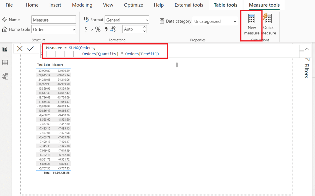Image resolution: width=315 pixels, height=196 pixels.
Task: Switch to the Table tools tab
Action: [x=225, y=5]
